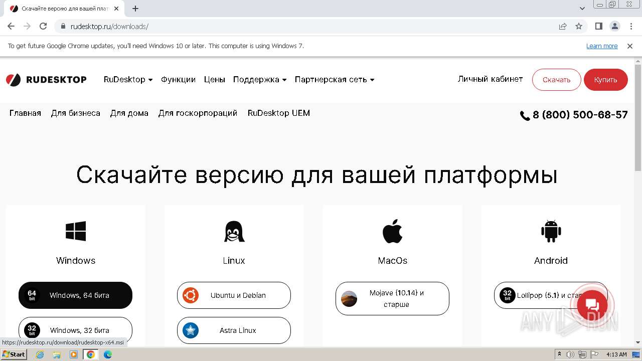Click the Apple MacOs logo icon
The height and width of the screenshot is (361, 642).
[x=393, y=231]
